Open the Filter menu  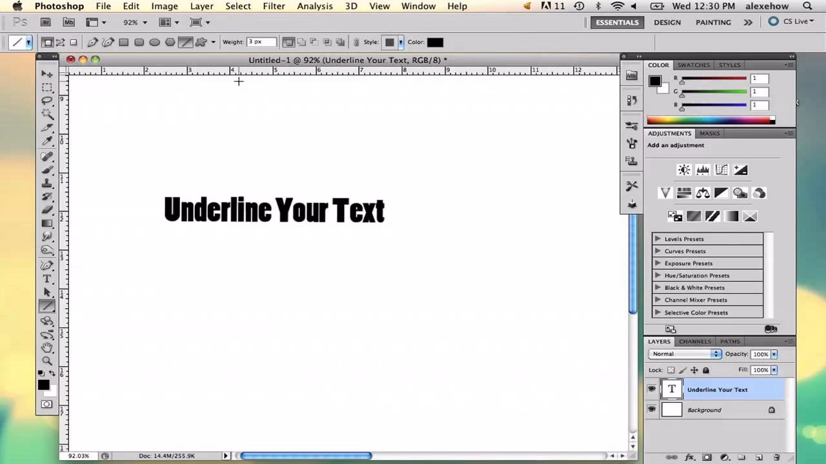tap(274, 6)
